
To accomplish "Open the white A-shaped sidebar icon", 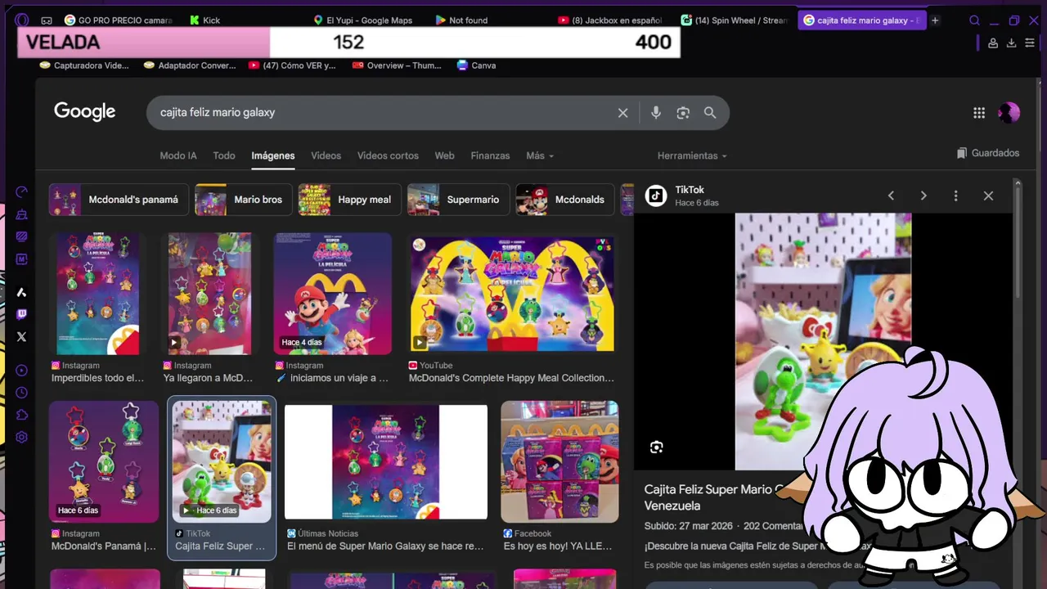I will (22, 292).
